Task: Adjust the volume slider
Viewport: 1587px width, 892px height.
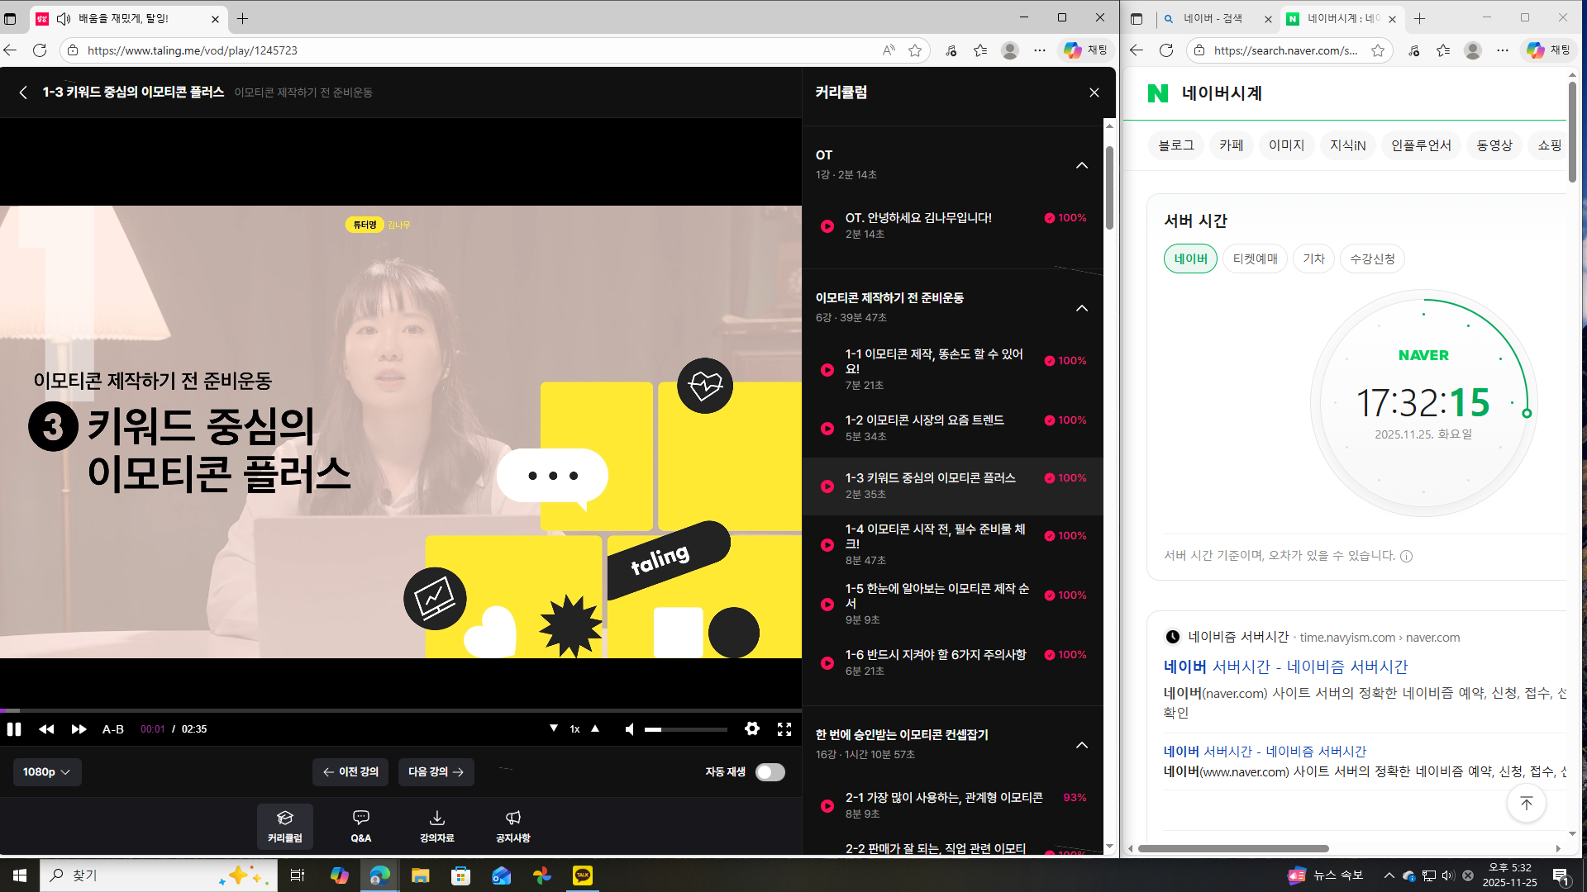Action: 686,730
